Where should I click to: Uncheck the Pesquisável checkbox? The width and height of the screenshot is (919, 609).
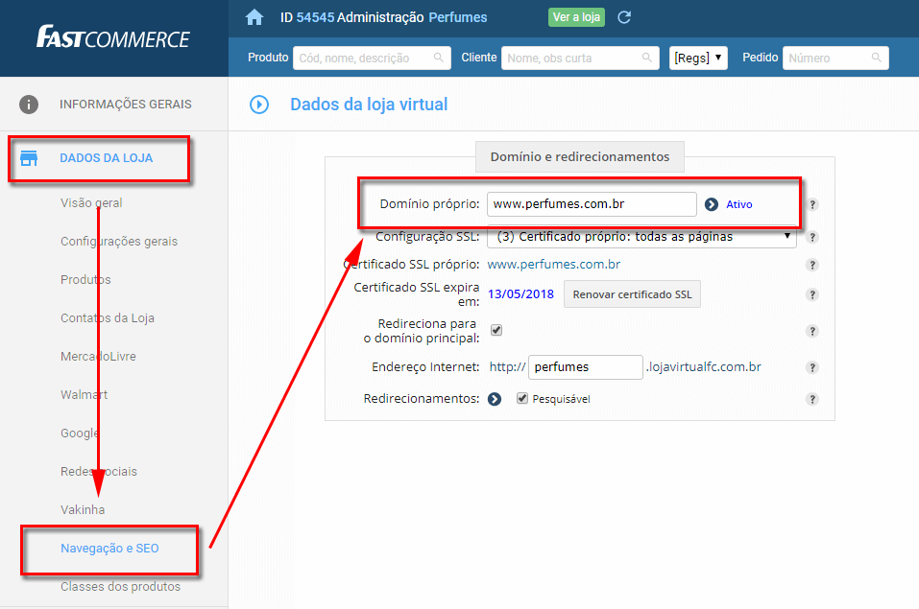pyautogui.click(x=522, y=398)
